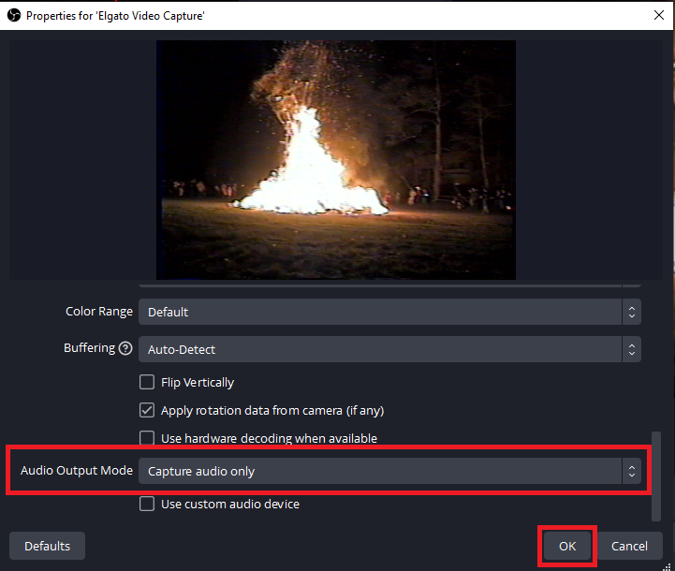Tick the Use custom audio device checkbox

147,505
